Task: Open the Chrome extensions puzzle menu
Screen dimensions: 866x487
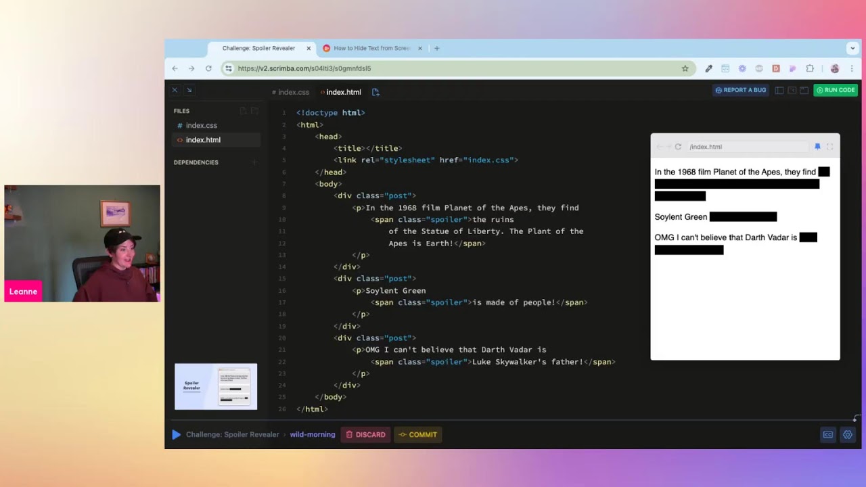Action: click(810, 68)
